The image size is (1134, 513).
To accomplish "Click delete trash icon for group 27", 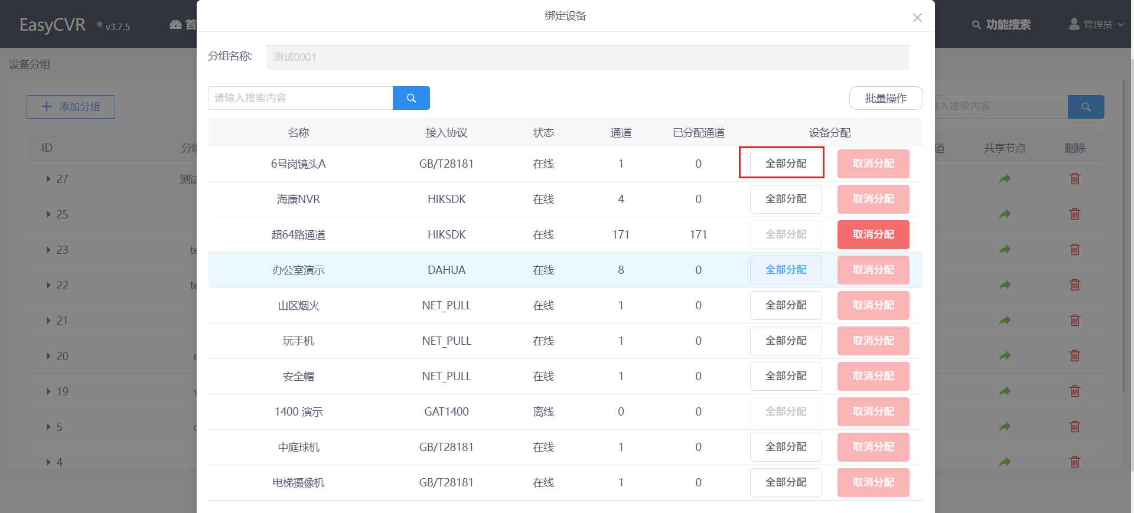I will (x=1074, y=179).
